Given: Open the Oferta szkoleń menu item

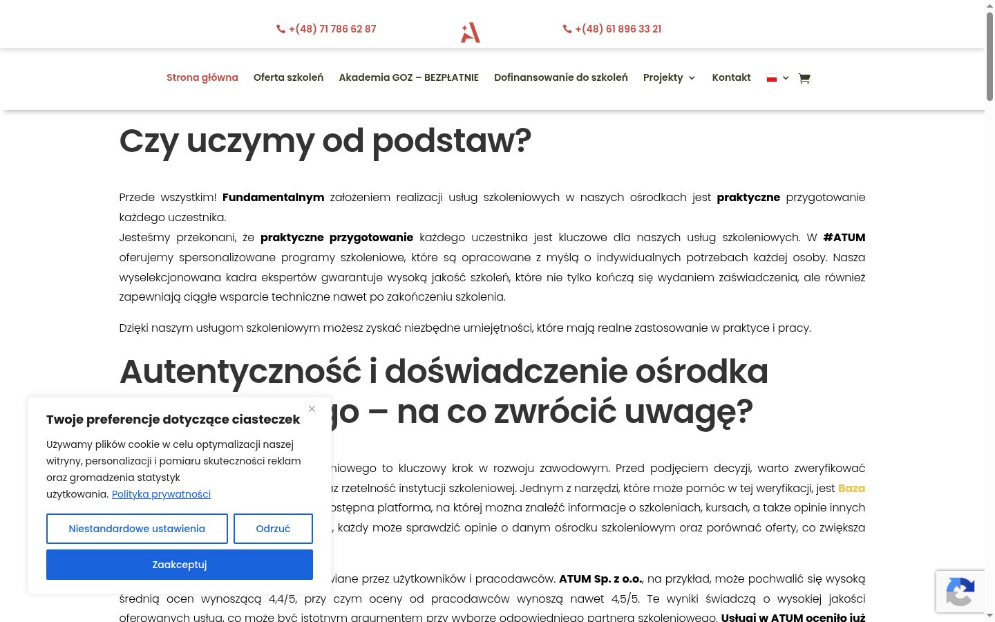Looking at the screenshot, I should [288, 77].
